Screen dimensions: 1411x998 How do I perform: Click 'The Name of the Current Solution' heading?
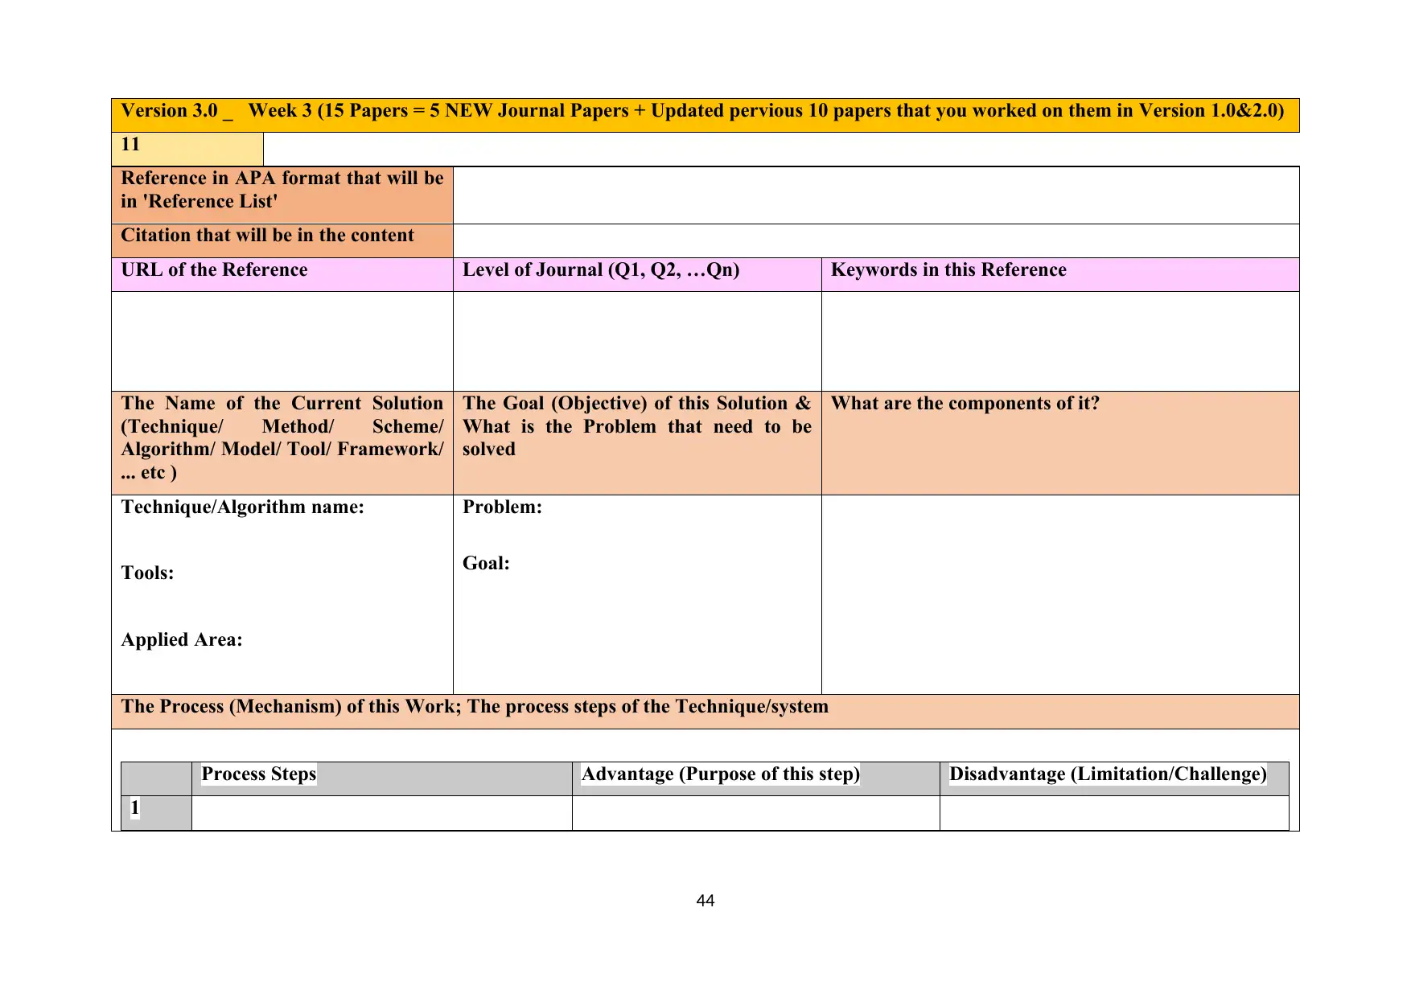[x=282, y=437]
